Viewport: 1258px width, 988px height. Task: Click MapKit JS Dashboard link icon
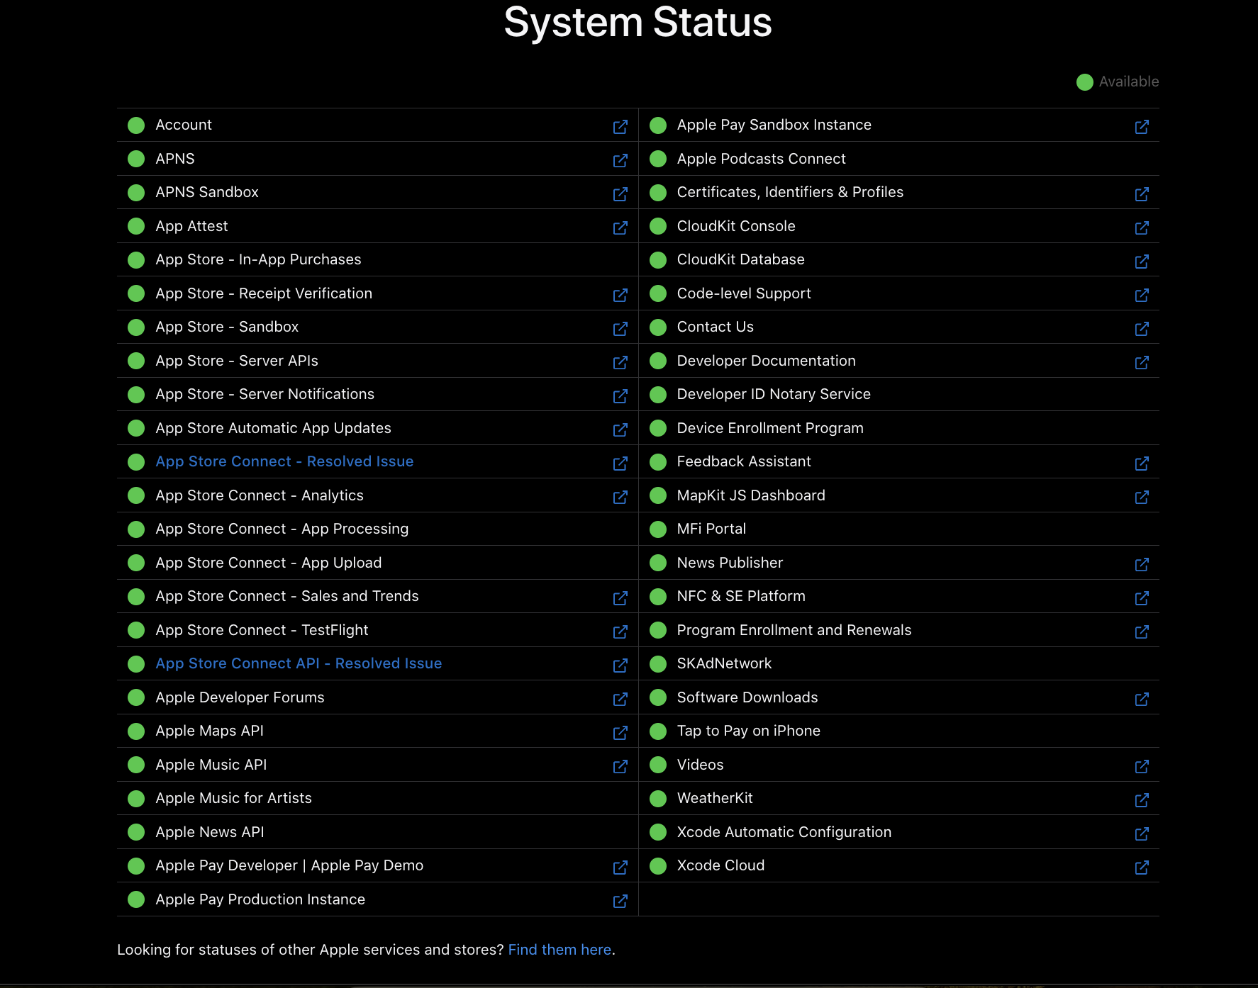click(x=1142, y=497)
